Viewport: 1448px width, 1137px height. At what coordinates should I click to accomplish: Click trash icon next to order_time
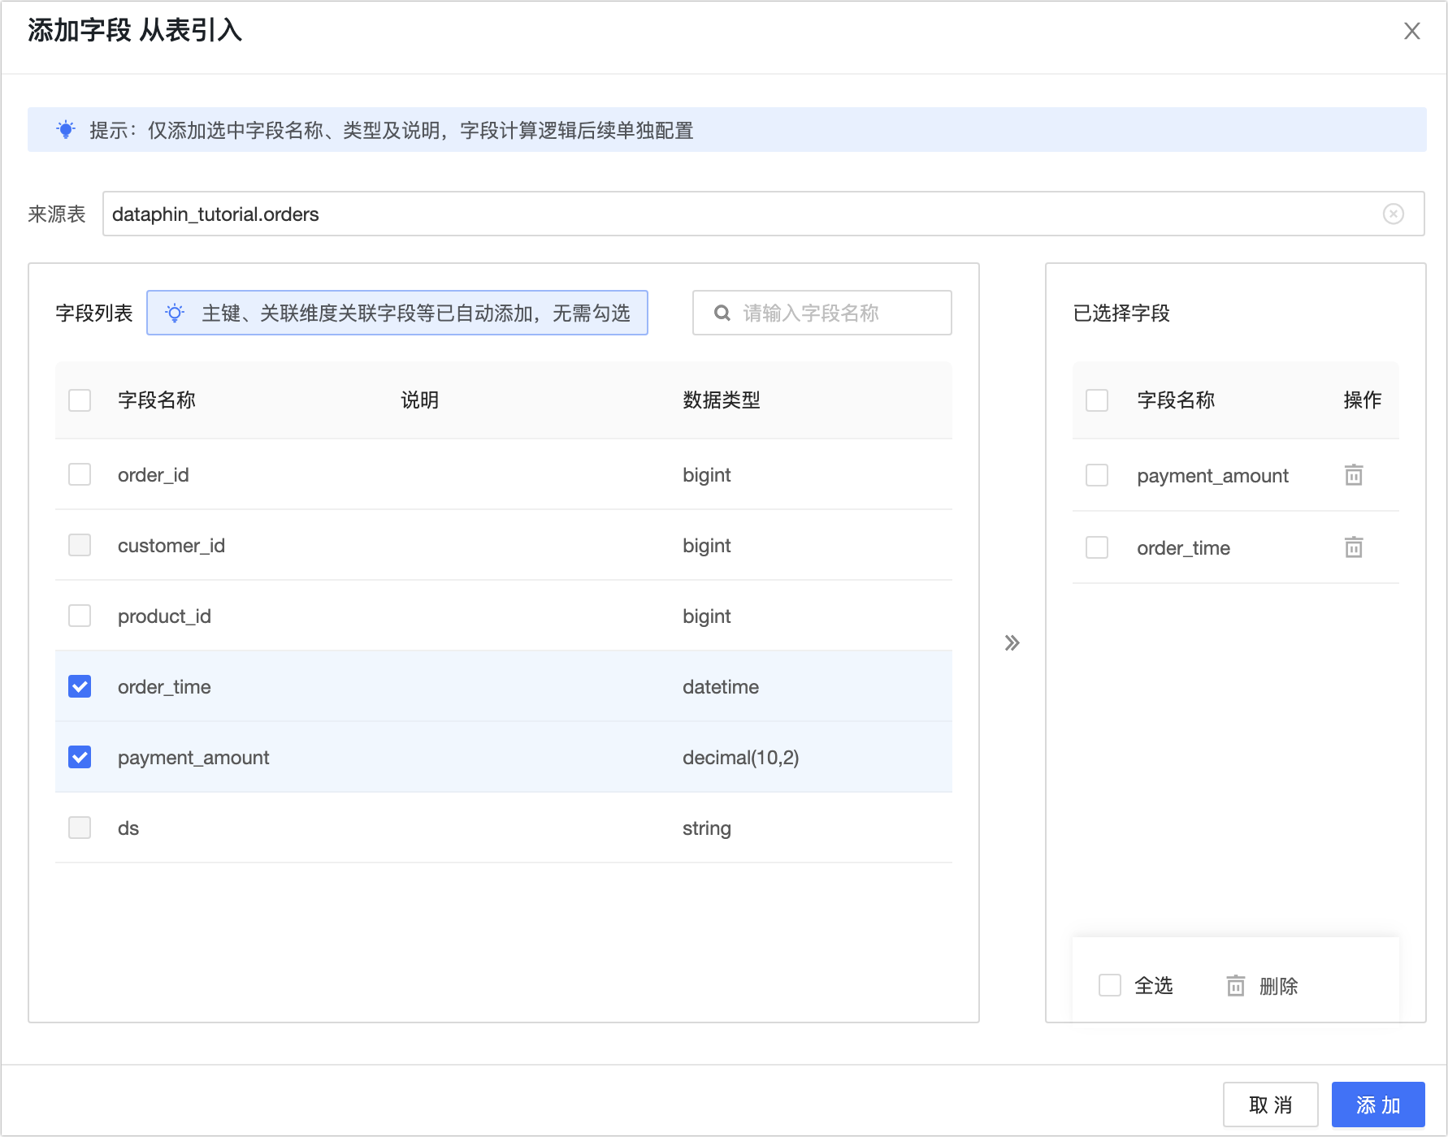(1354, 547)
